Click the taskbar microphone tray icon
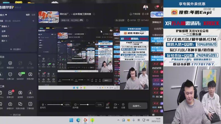Image resolution: width=221 pixels, height=124 pixels. pyautogui.click(x=133, y=120)
